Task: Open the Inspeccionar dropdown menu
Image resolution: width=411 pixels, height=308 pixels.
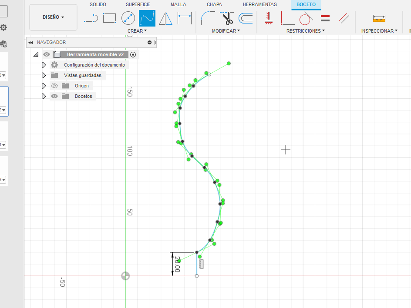Action: [379, 31]
